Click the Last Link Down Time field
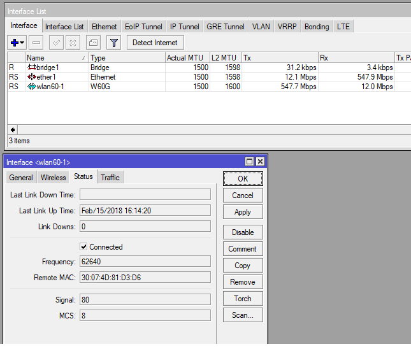 pos(145,195)
